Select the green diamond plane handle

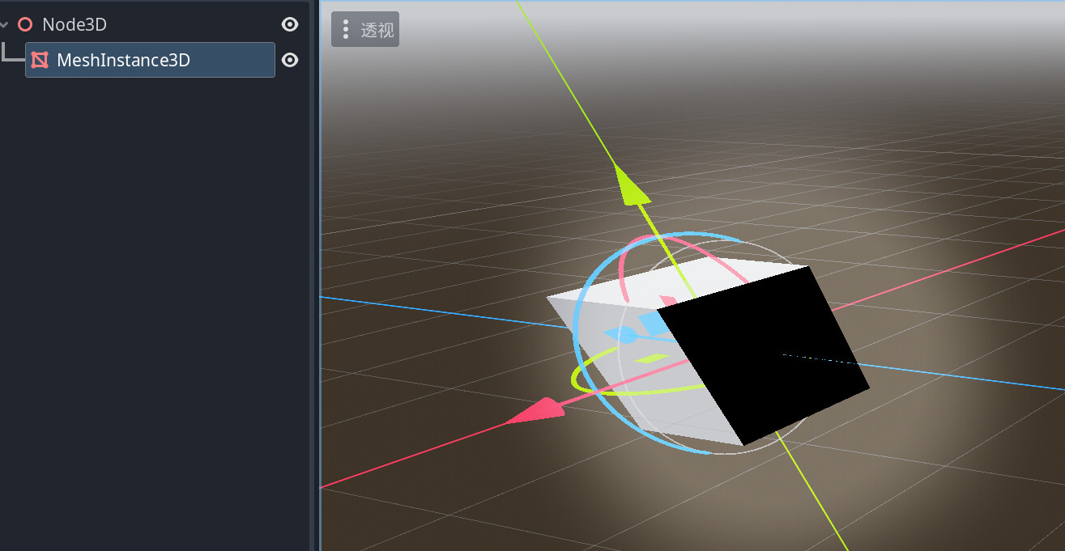coord(650,358)
